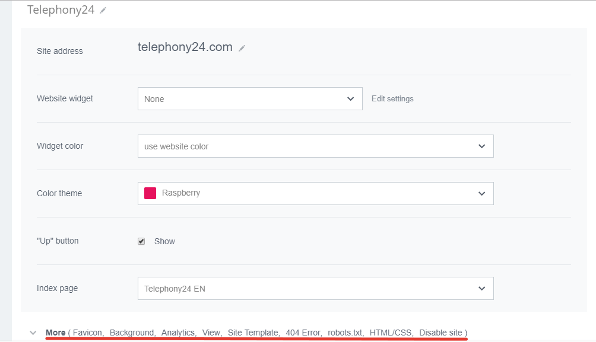Toggle the "Up" button Show checkbox

click(x=141, y=241)
